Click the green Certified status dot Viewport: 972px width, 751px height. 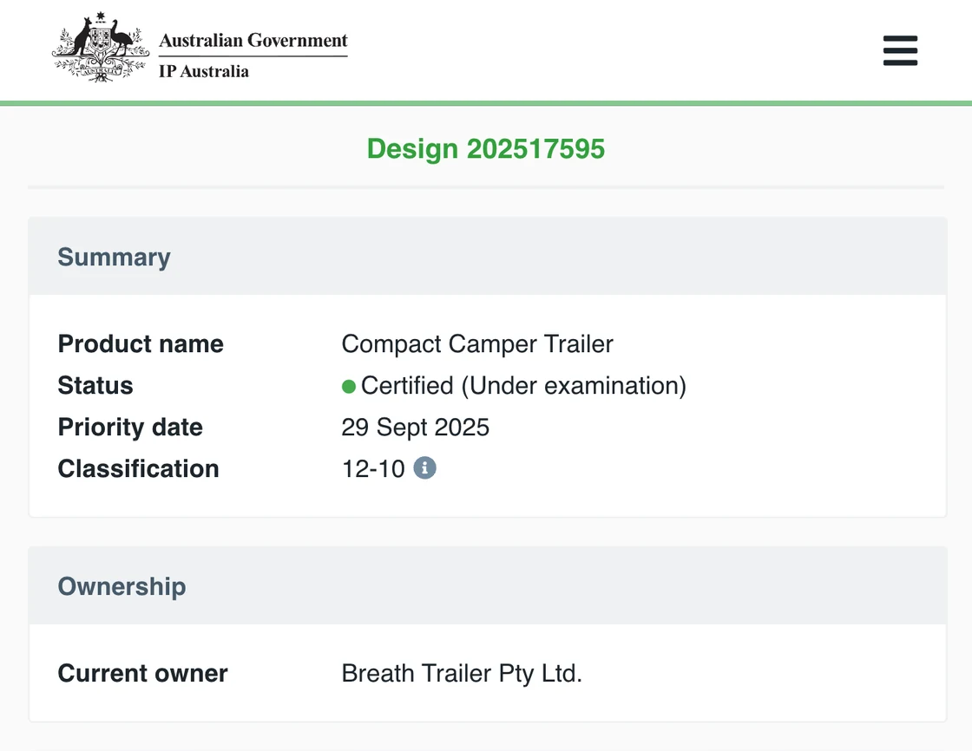click(348, 387)
